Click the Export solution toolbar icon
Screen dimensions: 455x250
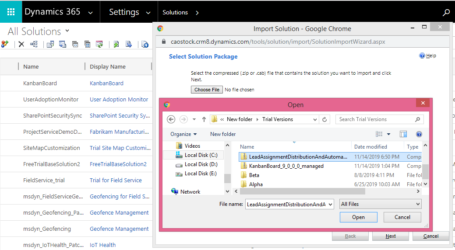(62, 44)
